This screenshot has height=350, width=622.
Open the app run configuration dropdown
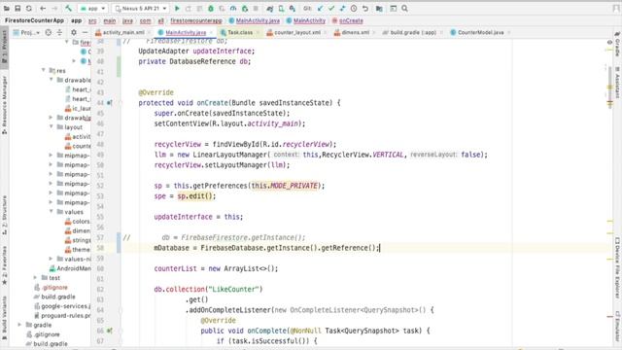point(93,9)
